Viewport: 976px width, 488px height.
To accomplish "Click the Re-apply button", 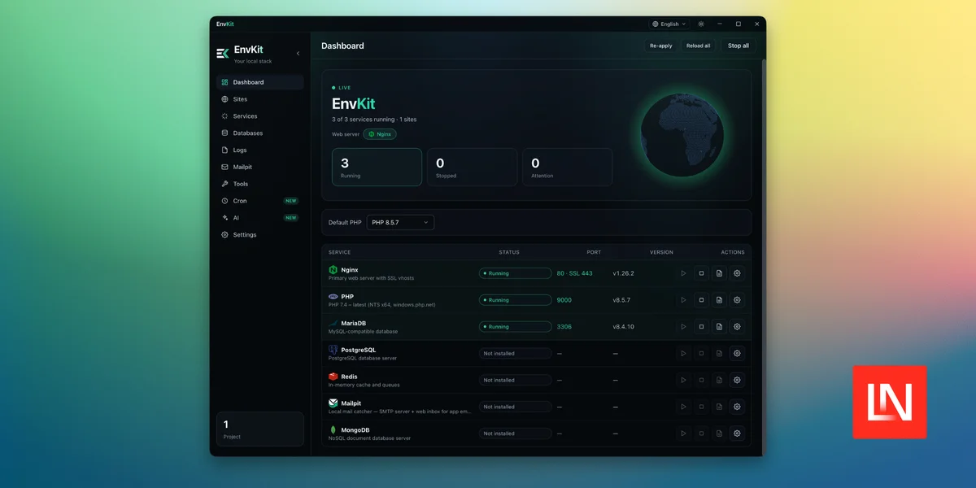I will (x=660, y=46).
